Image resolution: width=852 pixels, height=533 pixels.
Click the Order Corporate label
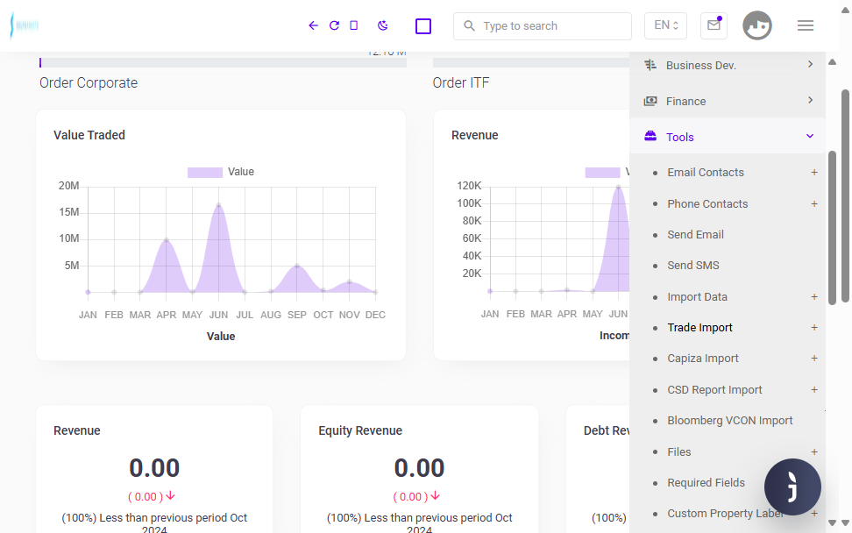[x=89, y=82]
